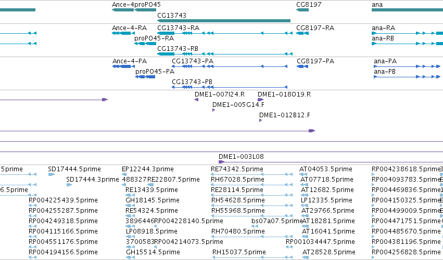
Task: Click the RP004381196.5prime EST label
Action: pos(406,242)
